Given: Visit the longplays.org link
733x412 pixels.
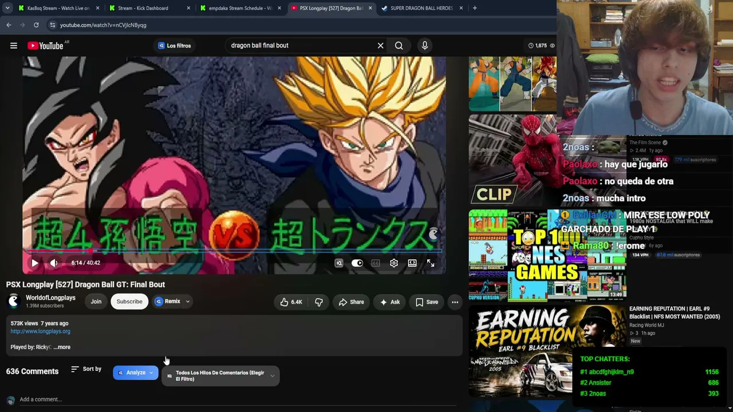Looking at the screenshot, I should pos(40,331).
